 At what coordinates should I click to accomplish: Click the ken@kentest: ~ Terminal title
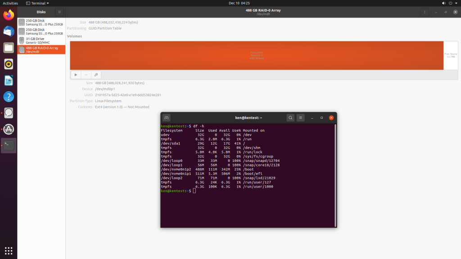[x=249, y=118]
